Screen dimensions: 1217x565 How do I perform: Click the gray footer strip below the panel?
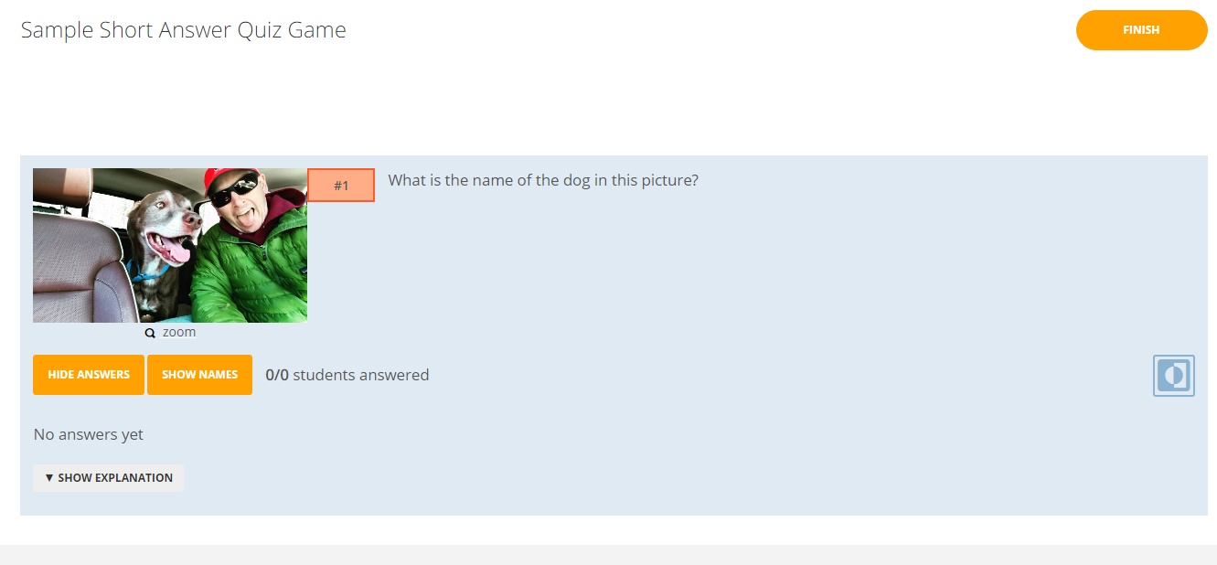(x=608, y=554)
